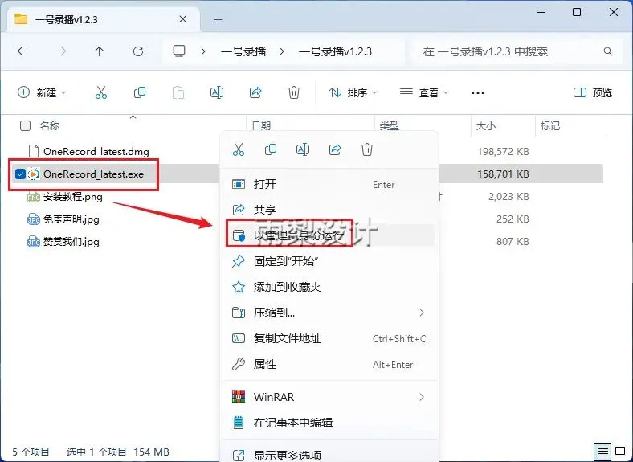Screen dimensions: 633x462
Task: Toggle the select-all checkbox next to 名称
Action: pyautogui.click(x=25, y=126)
